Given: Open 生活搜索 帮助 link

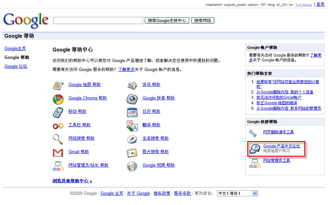Looking at the screenshot, I should 156,138.
